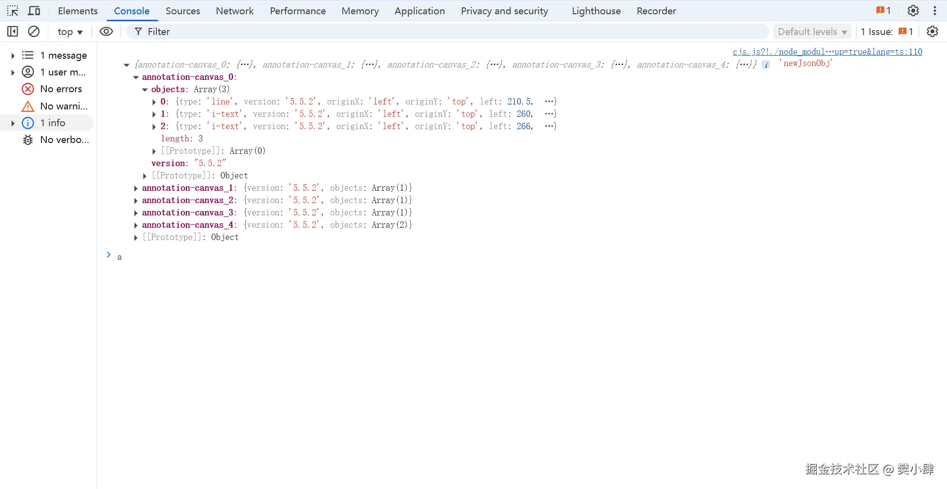The width and height of the screenshot is (947, 489).
Task: Expand the annotation-canvas_1 node
Action: (x=136, y=188)
